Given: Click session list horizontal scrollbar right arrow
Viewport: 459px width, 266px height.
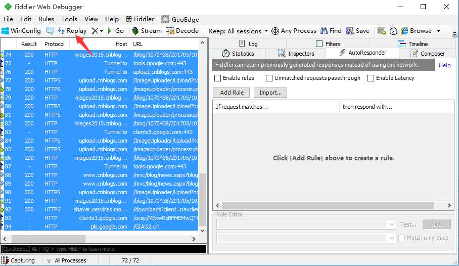Looking at the screenshot, I should [194, 239].
